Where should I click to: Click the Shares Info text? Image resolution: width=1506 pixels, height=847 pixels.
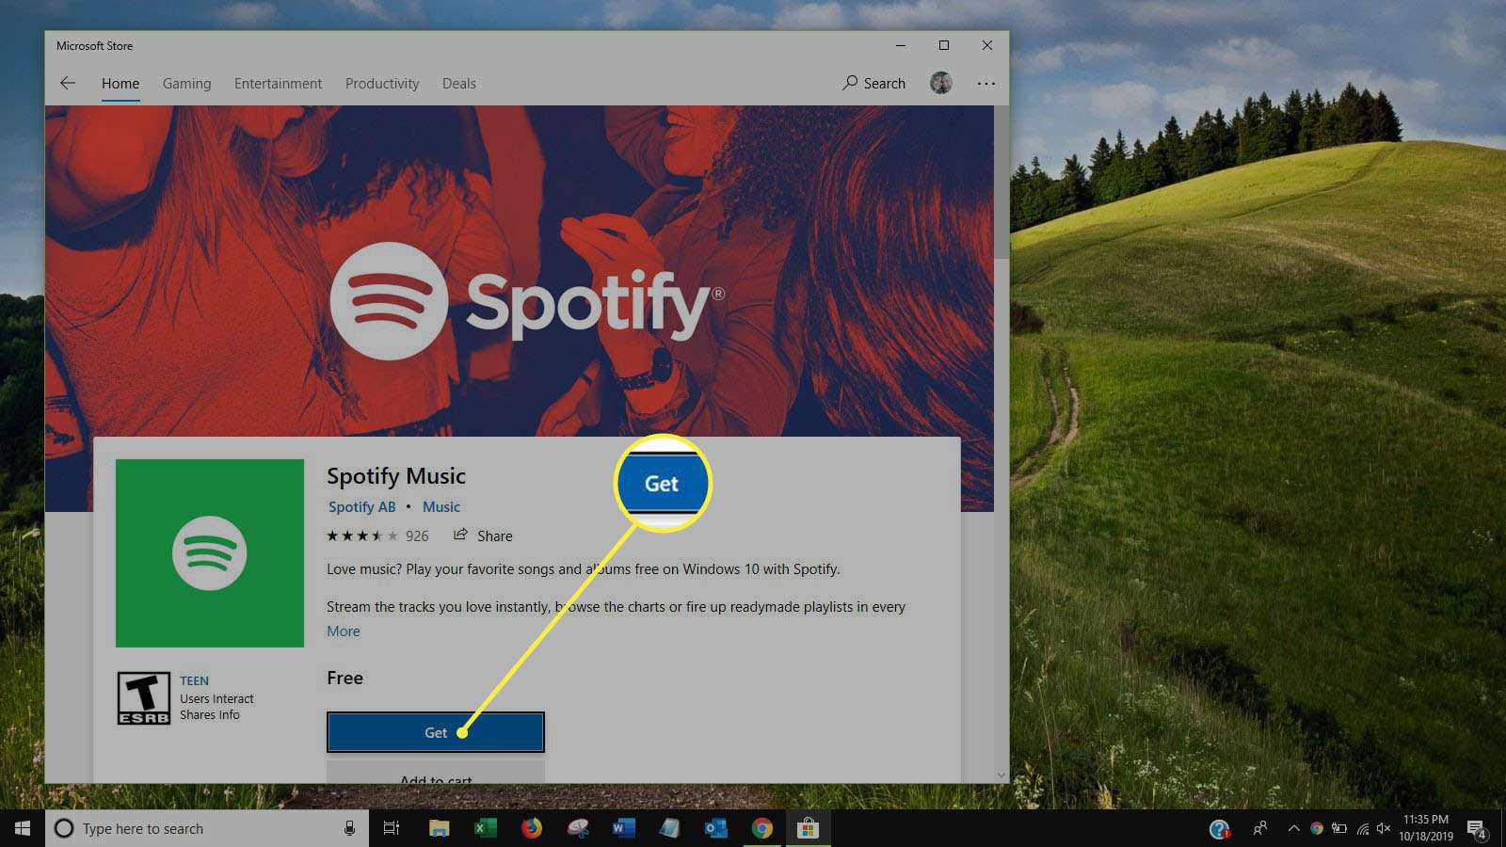[x=210, y=714]
